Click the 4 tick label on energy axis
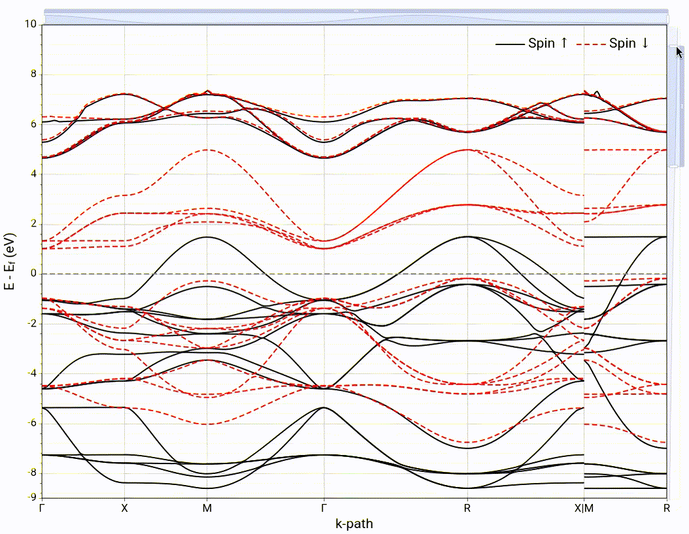This screenshot has height=534, width=689. click(x=34, y=174)
